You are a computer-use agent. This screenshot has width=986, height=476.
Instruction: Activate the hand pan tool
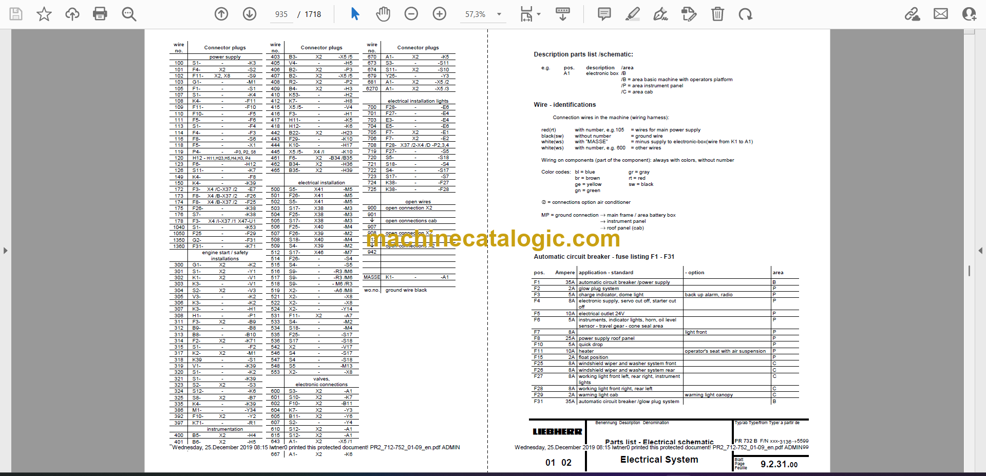383,14
